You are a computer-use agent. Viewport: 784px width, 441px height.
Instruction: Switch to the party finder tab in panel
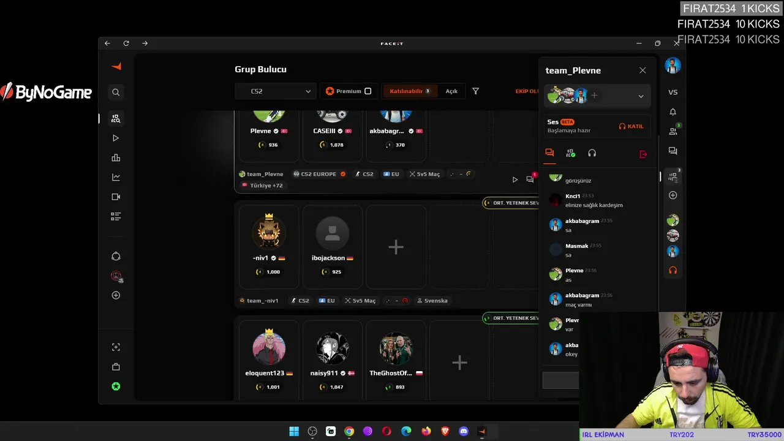pos(571,153)
